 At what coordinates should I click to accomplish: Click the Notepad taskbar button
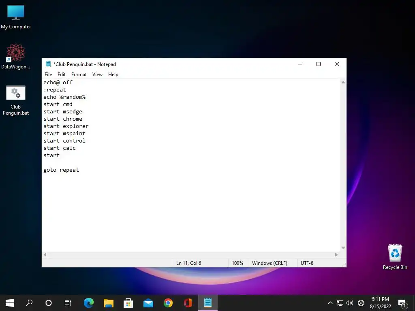[208, 303]
